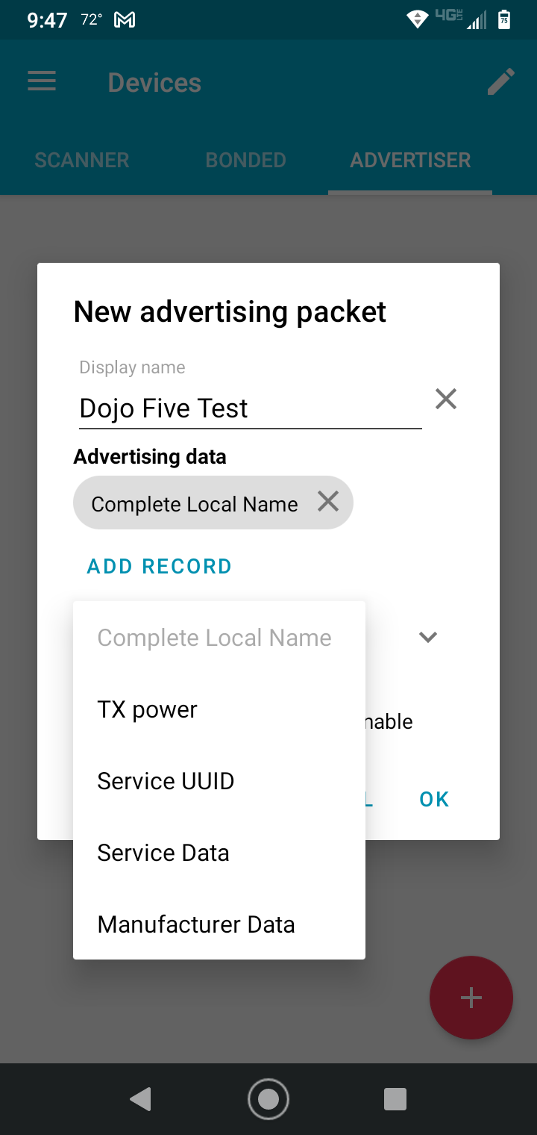
Task: Choose Service UUID record type
Action: click(x=166, y=781)
